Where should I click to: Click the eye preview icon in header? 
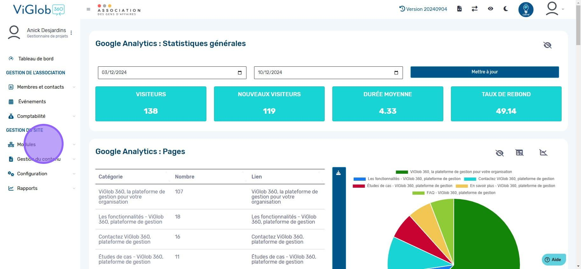(x=490, y=9)
